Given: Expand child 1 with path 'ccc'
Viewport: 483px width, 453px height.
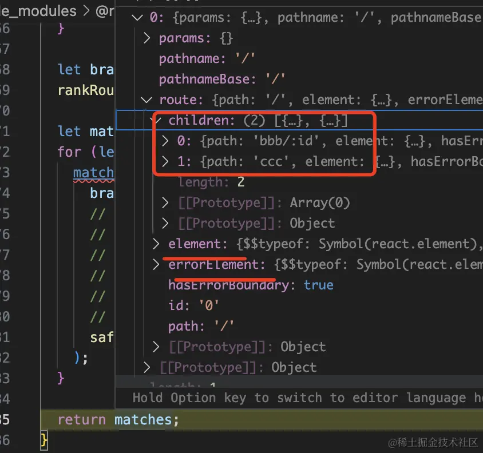Looking at the screenshot, I should pyautogui.click(x=165, y=162).
